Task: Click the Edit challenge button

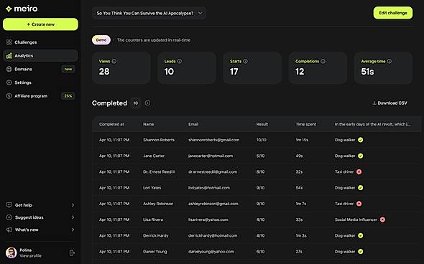Action: (x=393, y=13)
